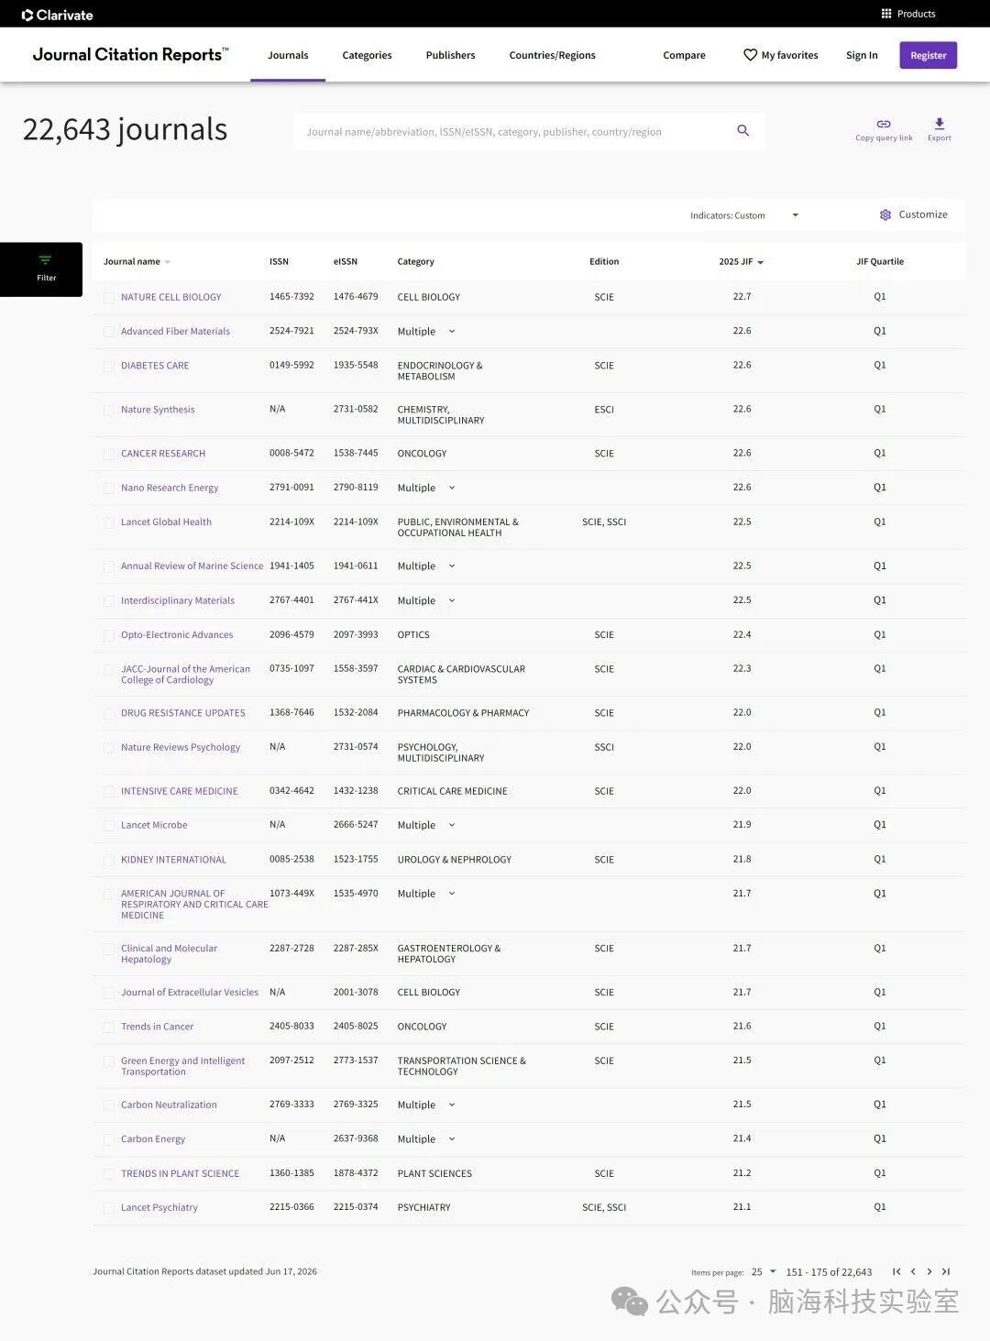Open the Categories tab
This screenshot has height=1341, width=990.
point(367,55)
